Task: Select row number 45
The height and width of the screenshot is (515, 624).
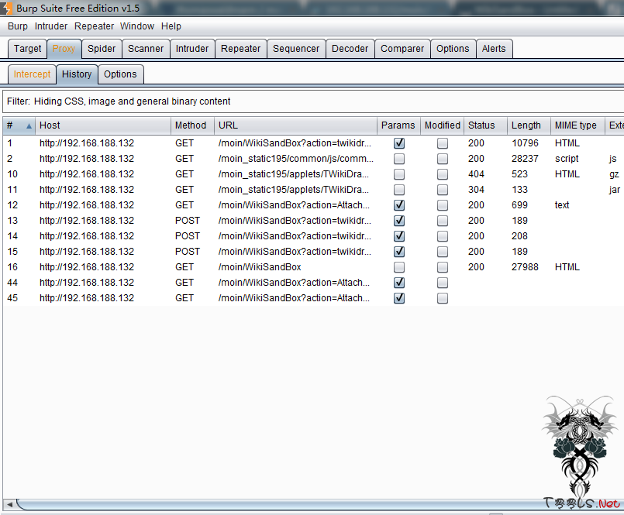Action: (12, 298)
